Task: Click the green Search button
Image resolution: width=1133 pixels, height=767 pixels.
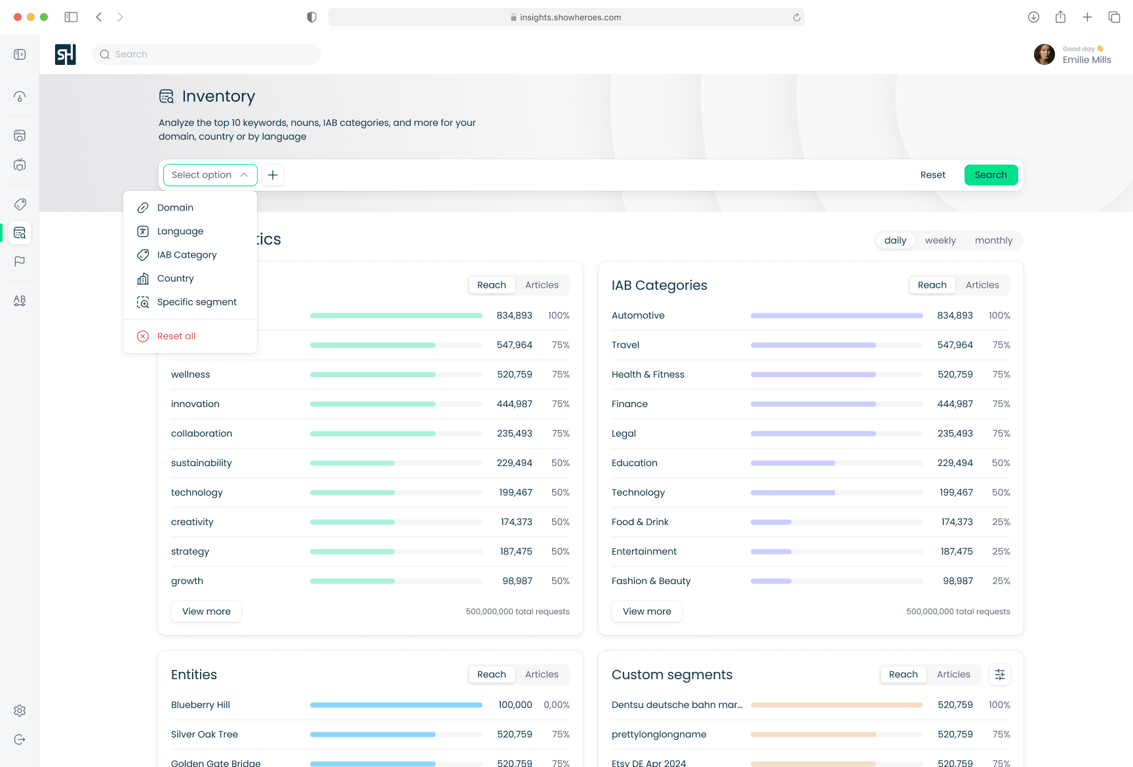Action: [991, 175]
